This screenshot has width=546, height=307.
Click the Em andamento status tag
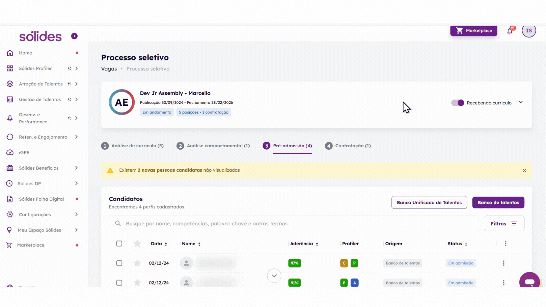(157, 112)
